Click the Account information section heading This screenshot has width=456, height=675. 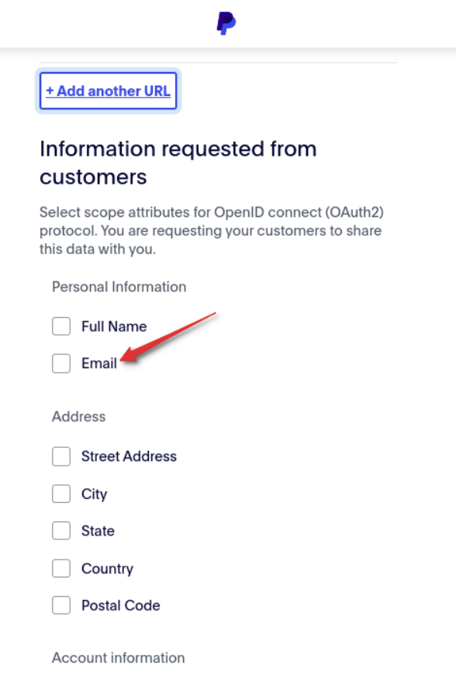tap(119, 658)
